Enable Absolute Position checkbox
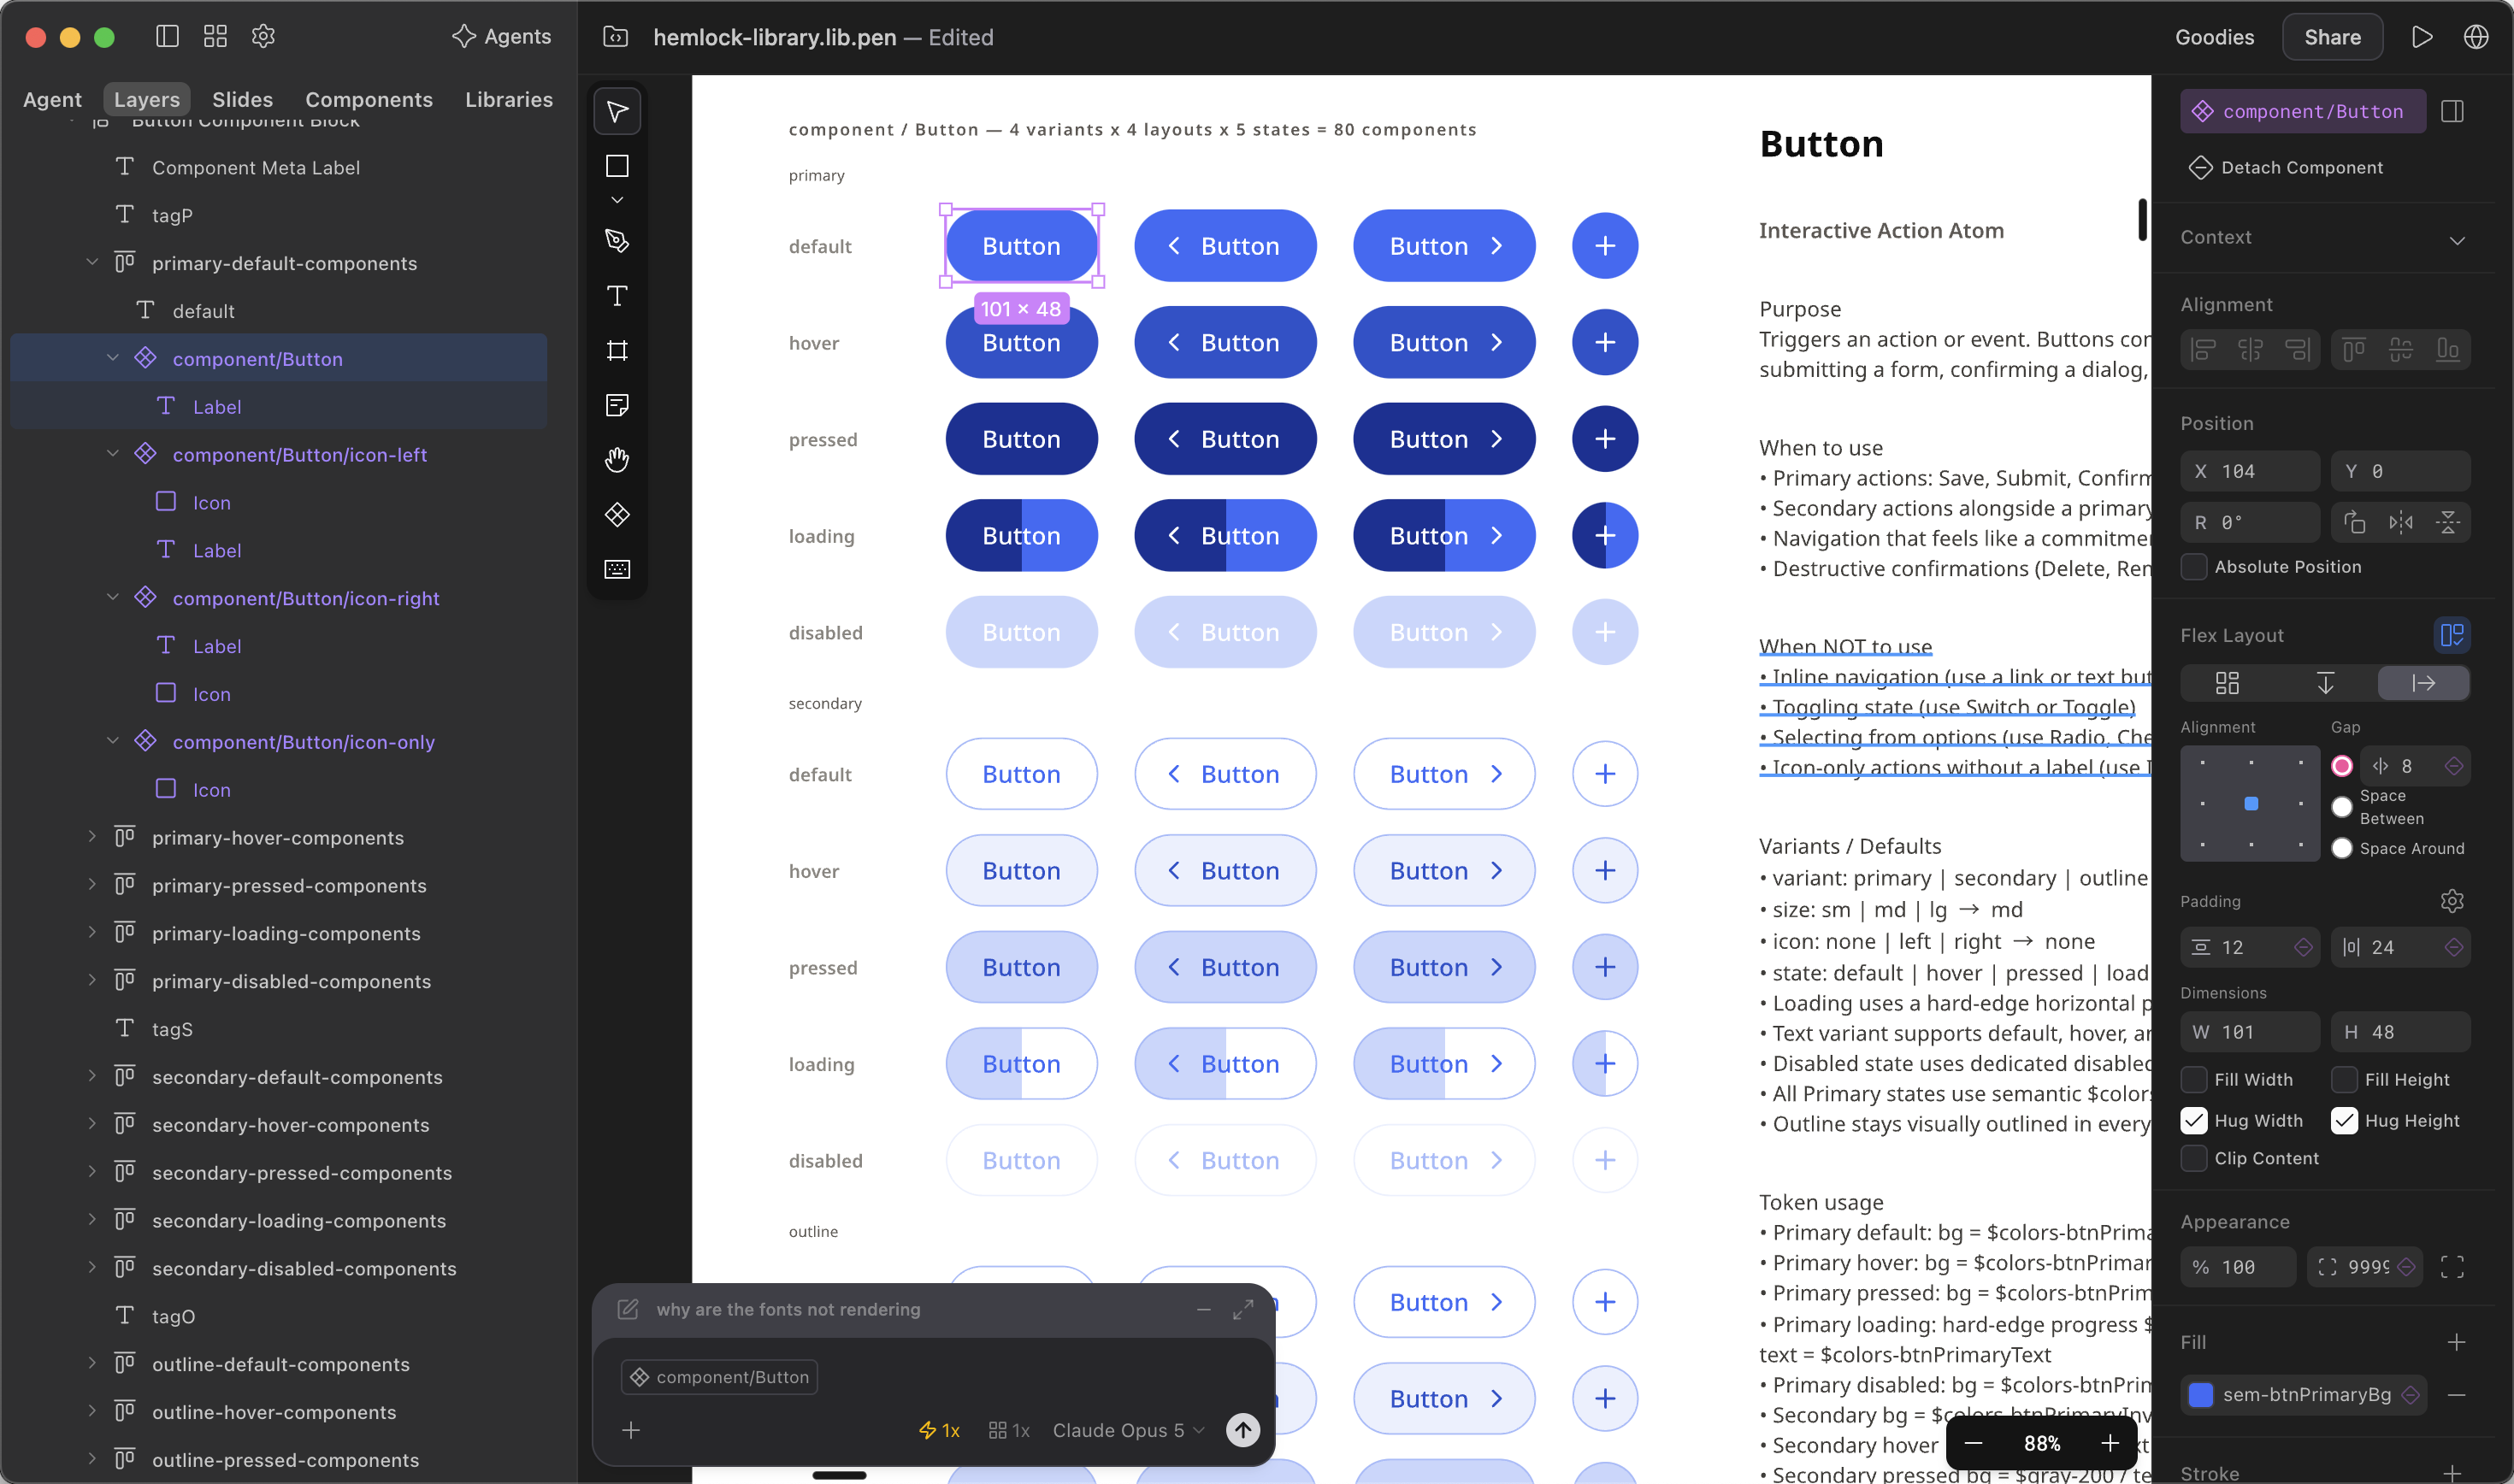 pyautogui.click(x=2194, y=567)
